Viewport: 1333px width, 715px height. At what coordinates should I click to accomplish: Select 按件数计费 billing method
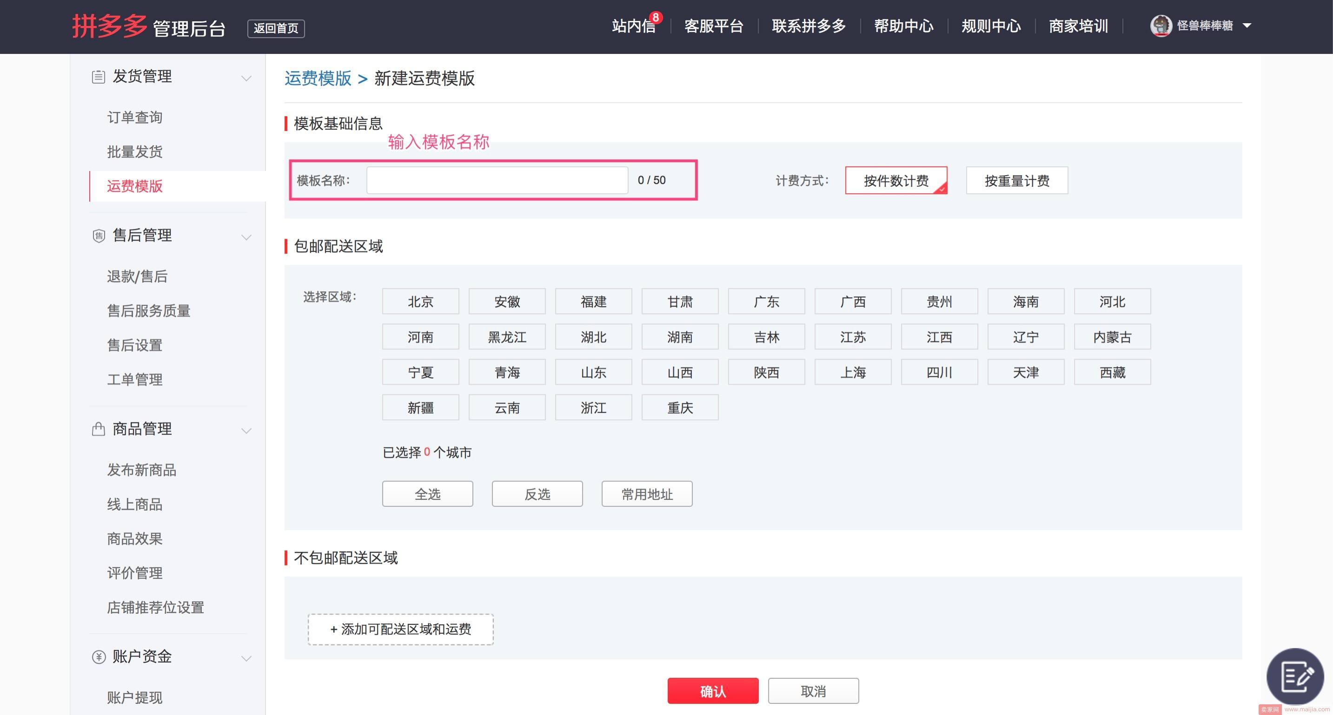coord(896,180)
